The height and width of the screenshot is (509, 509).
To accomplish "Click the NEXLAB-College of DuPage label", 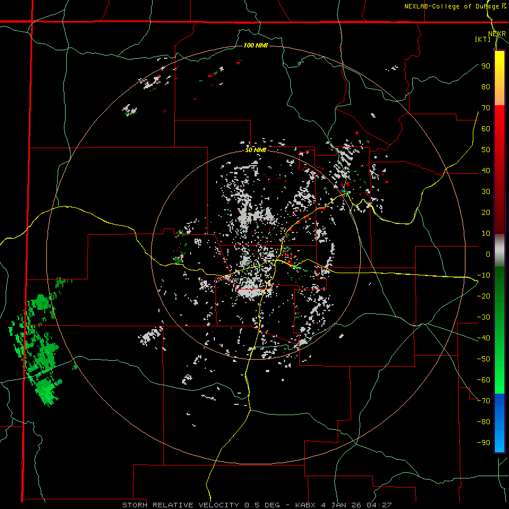I will 451,6.
